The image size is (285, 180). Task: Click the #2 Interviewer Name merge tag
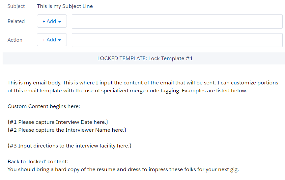[x=67, y=130]
